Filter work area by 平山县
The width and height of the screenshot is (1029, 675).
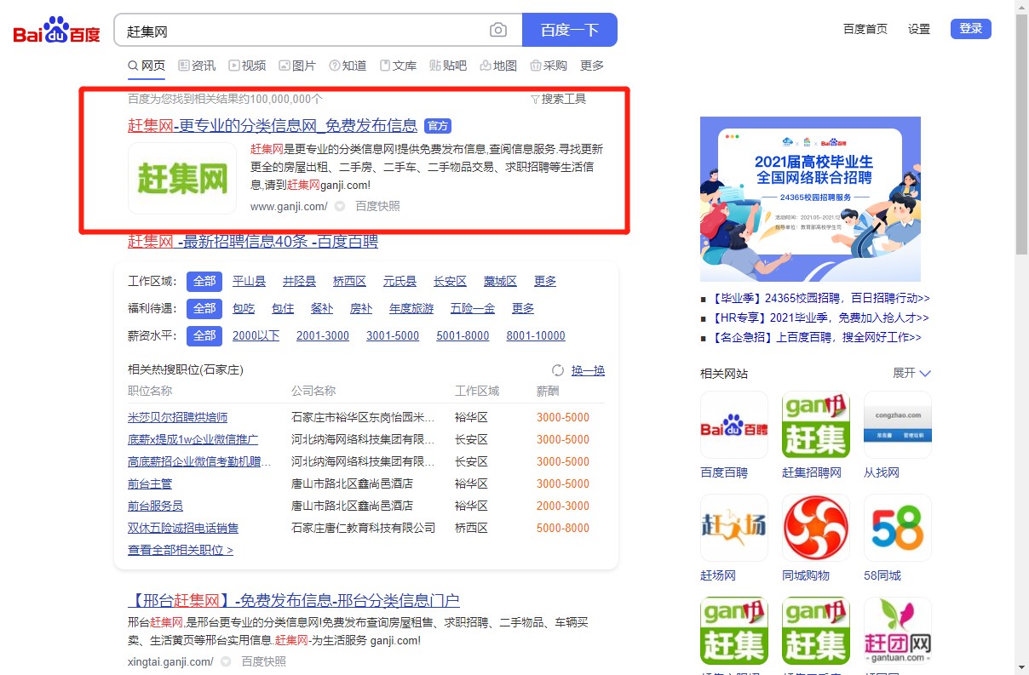(250, 282)
